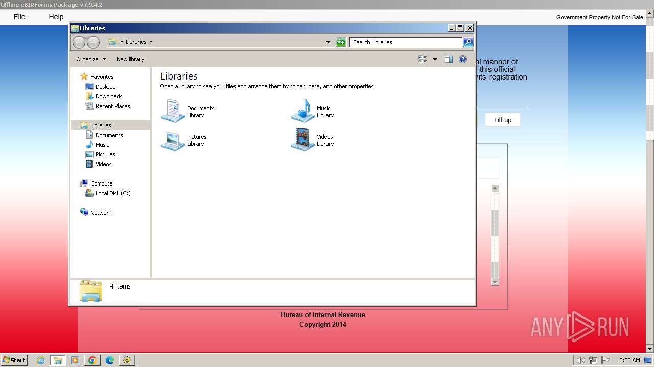
Task: Click the arrow after Libraries in address bar
Action: pos(151,42)
